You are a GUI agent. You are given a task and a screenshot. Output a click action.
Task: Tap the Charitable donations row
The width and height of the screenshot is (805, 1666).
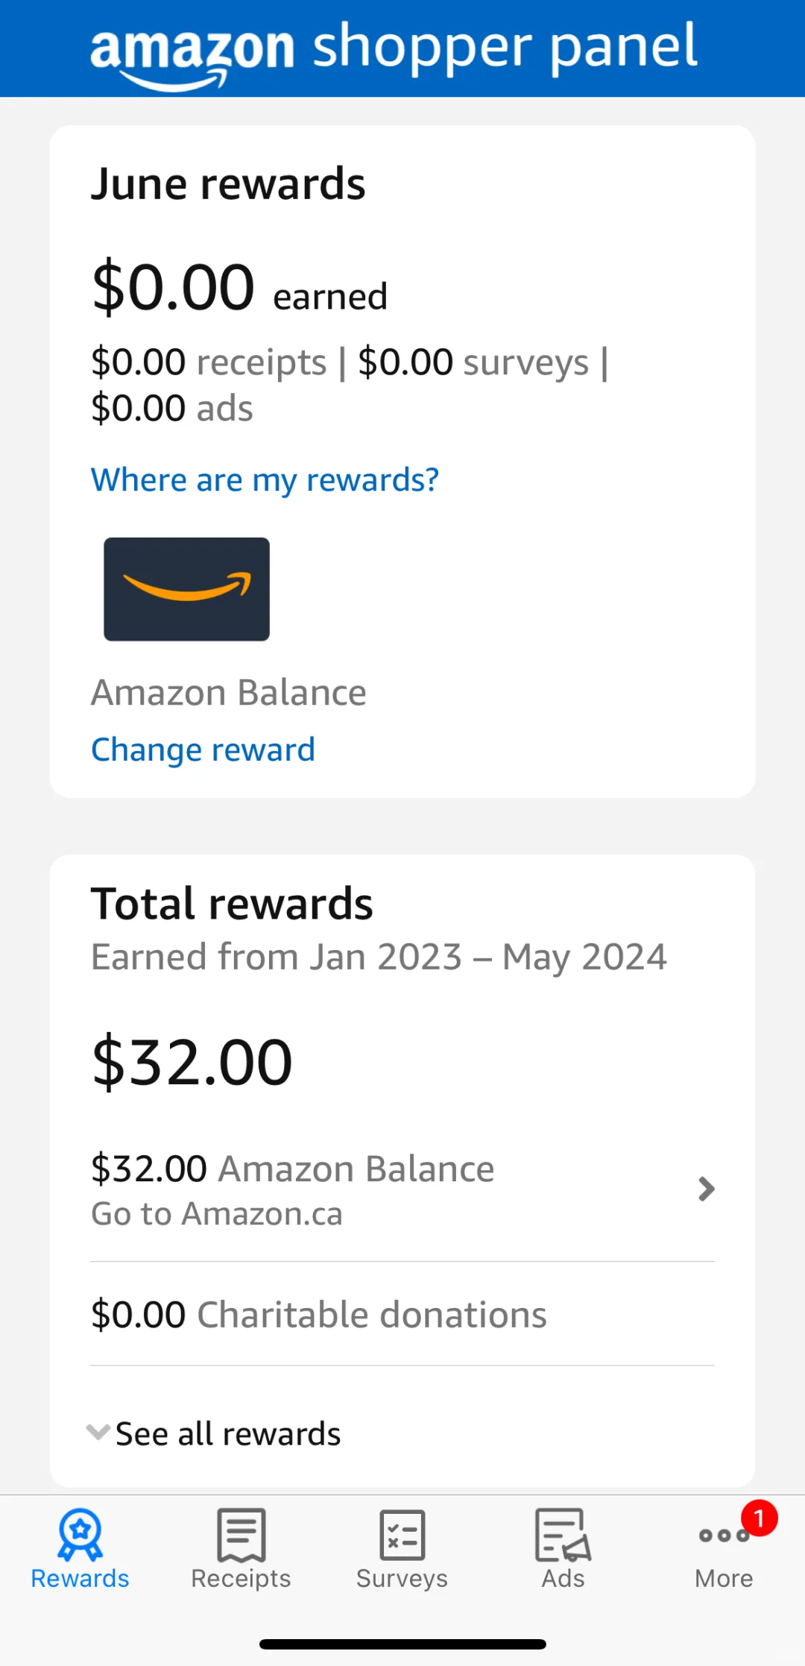tap(319, 1314)
